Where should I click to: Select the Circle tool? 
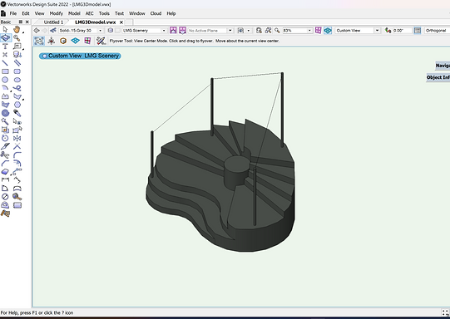(5, 80)
